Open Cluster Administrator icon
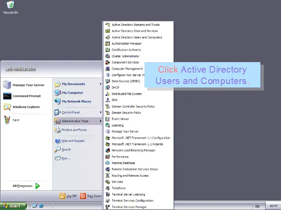Viewport: 281px width, 210px height. point(108,56)
